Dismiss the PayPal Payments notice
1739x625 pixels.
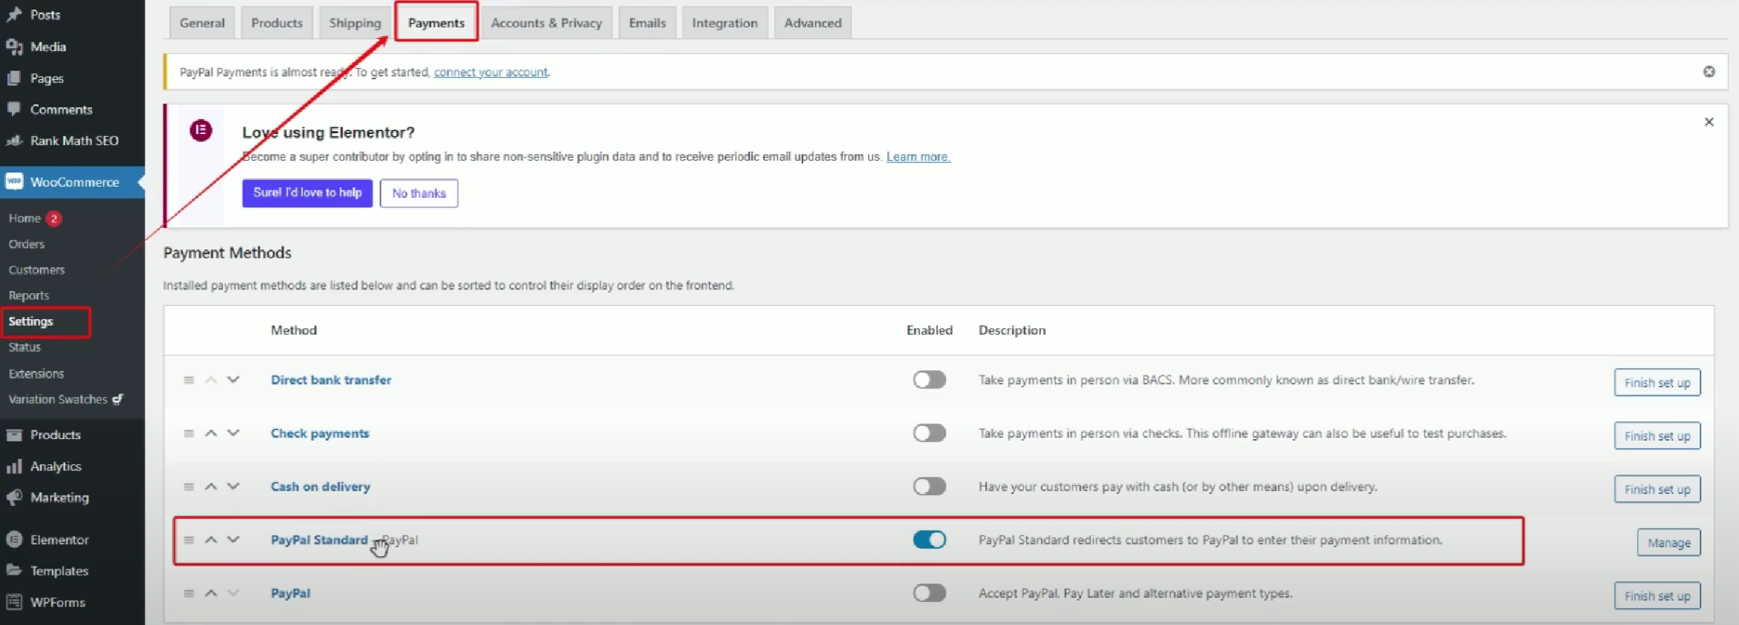tap(1709, 72)
